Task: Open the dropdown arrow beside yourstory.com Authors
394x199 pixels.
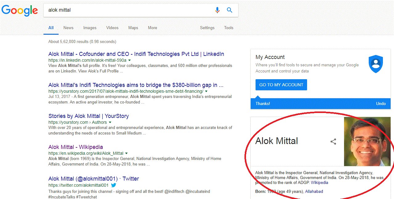Action: coord(110,123)
